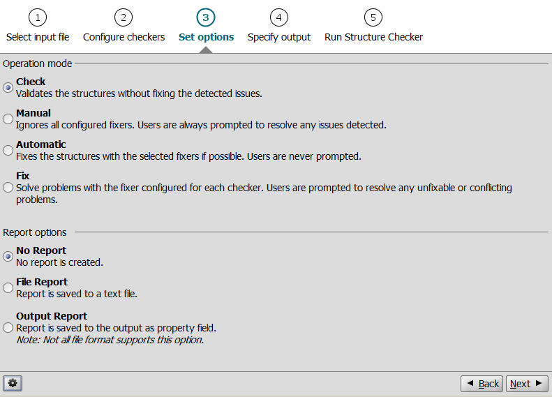This screenshot has height=397, width=552.
Task: Click step 5 circle icon
Action: pos(373,17)
